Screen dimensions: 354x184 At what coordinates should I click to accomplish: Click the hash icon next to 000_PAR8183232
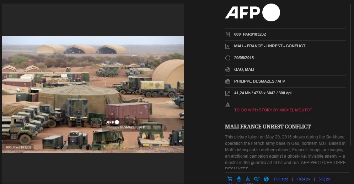click(228, 35)
